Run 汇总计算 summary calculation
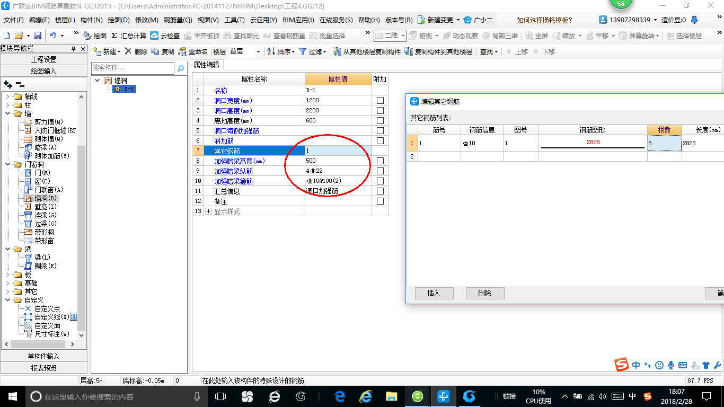The height and width of the screenshot is (407, 724). click(128, 36)
